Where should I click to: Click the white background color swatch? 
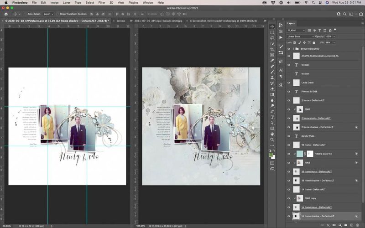[273, 157]
